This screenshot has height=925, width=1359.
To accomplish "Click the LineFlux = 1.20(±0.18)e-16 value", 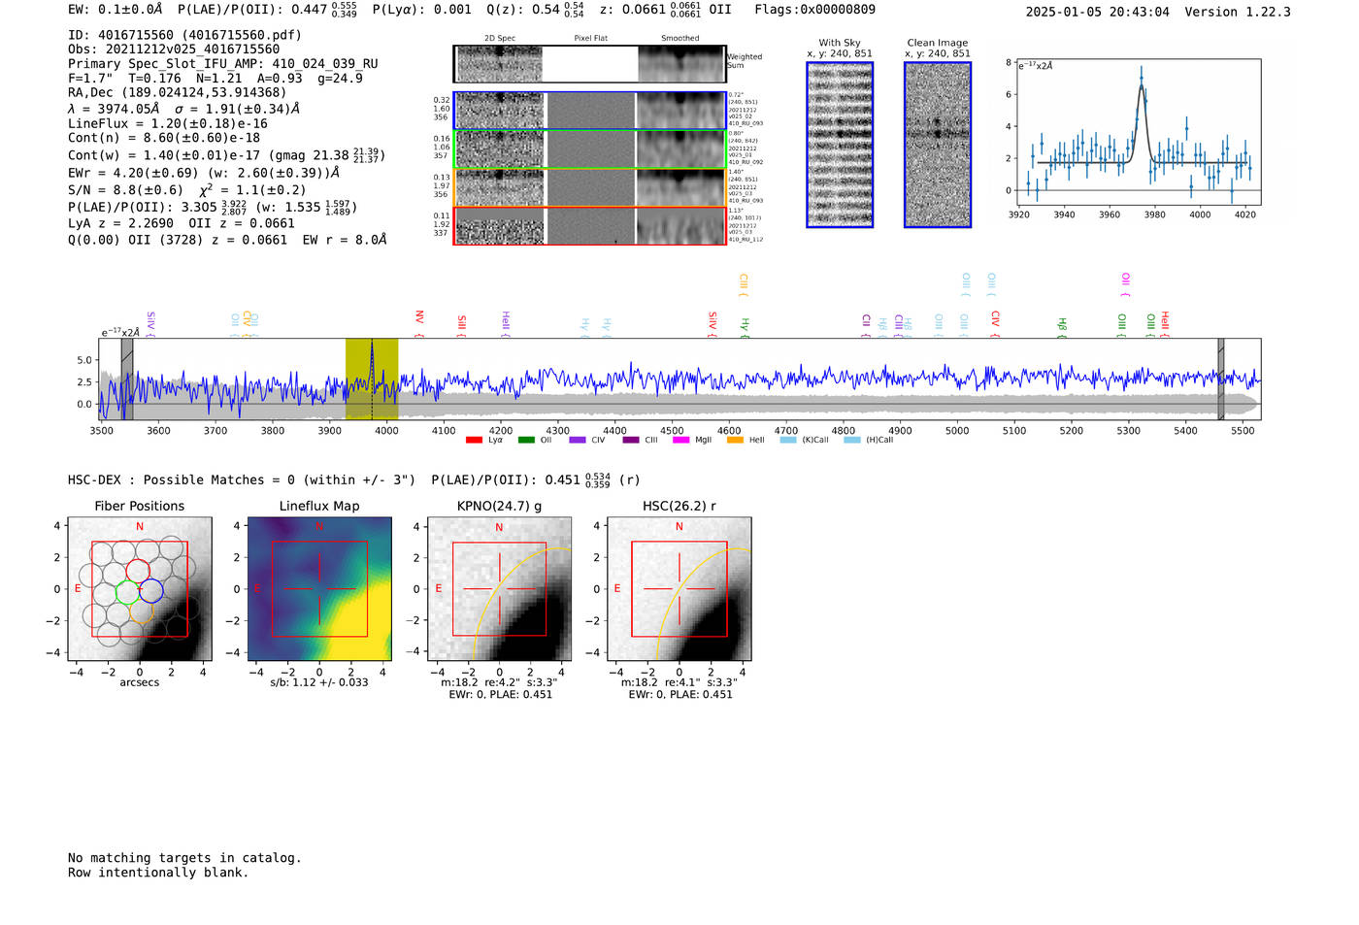I will 168,123.
